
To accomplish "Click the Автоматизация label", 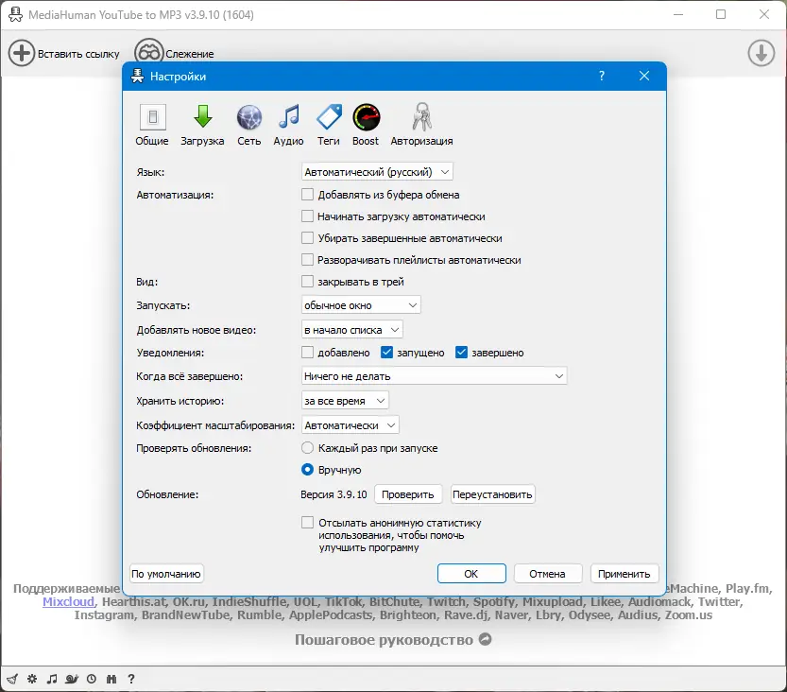I will click(175, 195).
